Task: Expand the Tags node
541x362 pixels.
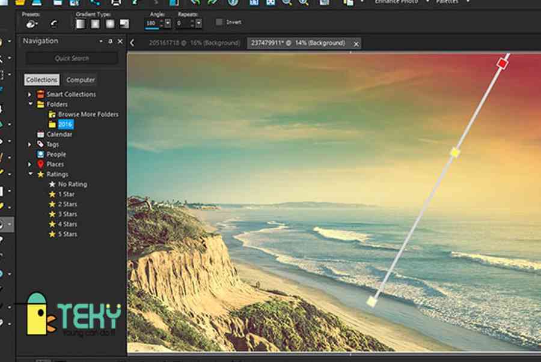Action: tap(29, 145)
